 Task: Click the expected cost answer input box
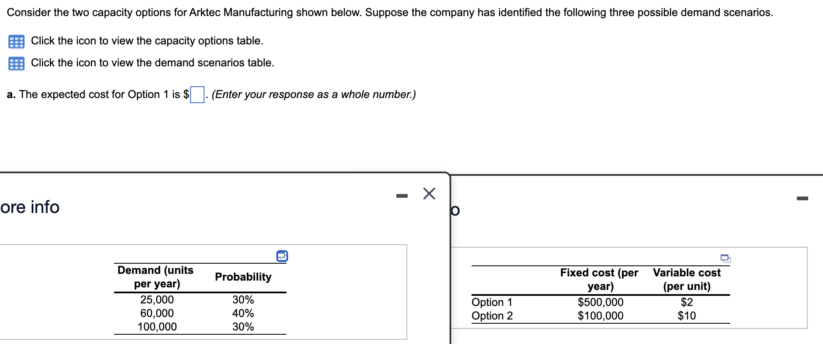[x=196, y=94]
